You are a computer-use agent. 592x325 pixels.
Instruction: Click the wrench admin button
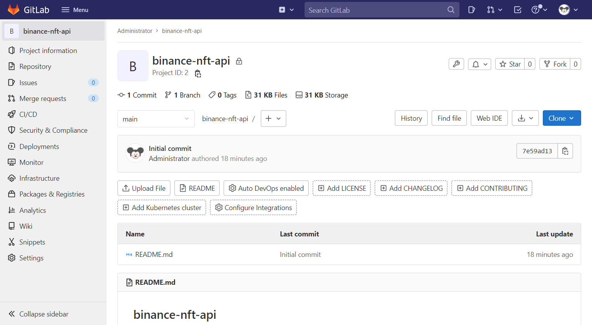click(x=456, y=64)
